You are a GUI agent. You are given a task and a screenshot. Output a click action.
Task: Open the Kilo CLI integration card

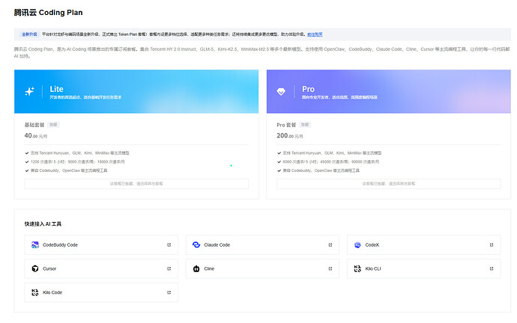[x=423, y=268]
